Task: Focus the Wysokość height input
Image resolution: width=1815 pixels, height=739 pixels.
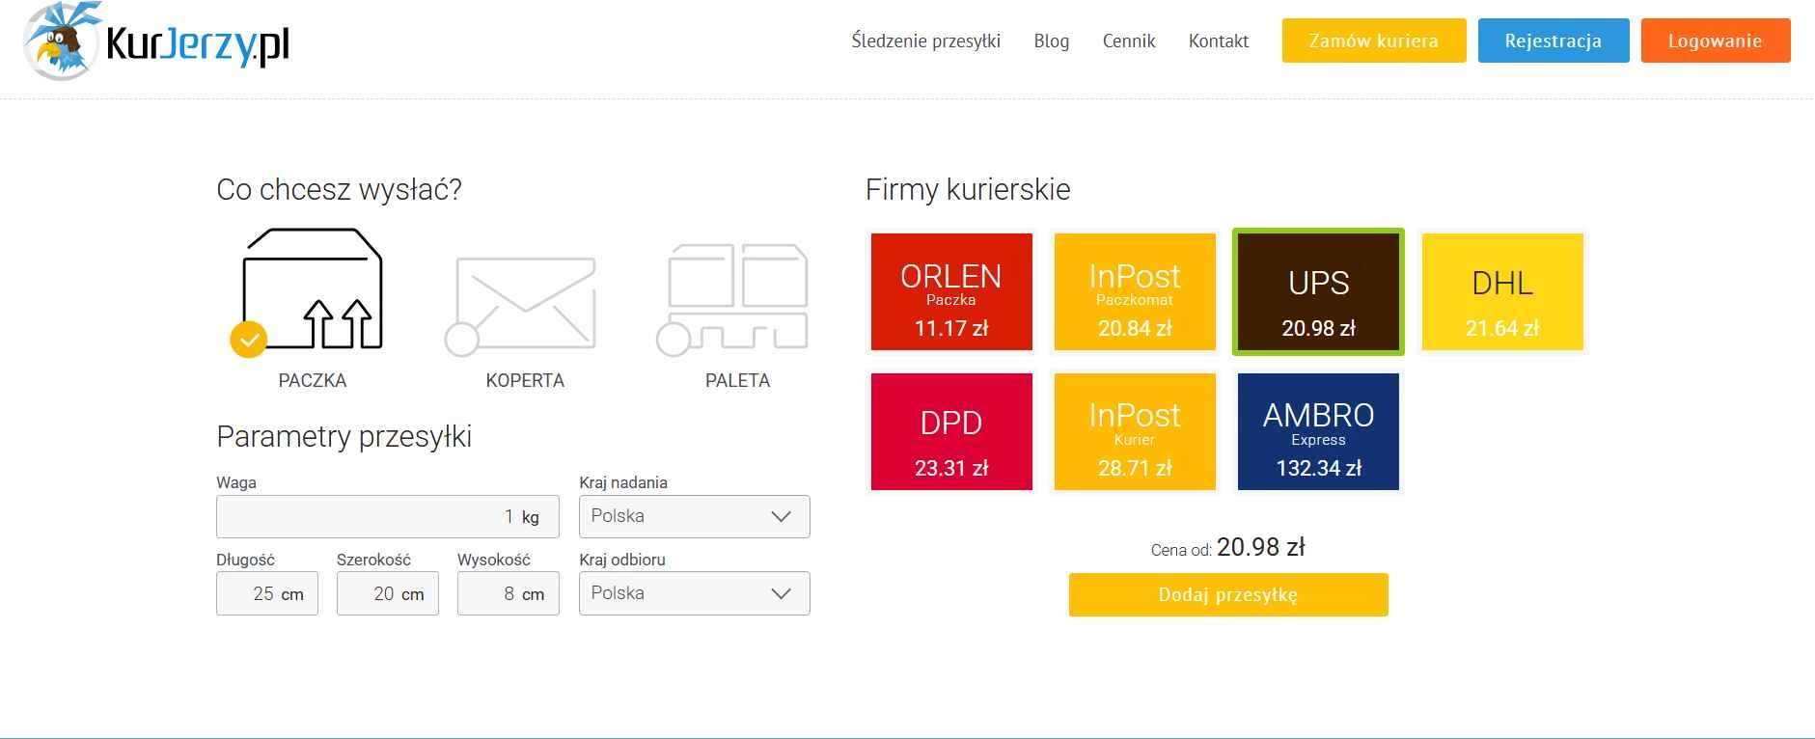Action: (x=509, y=593)
